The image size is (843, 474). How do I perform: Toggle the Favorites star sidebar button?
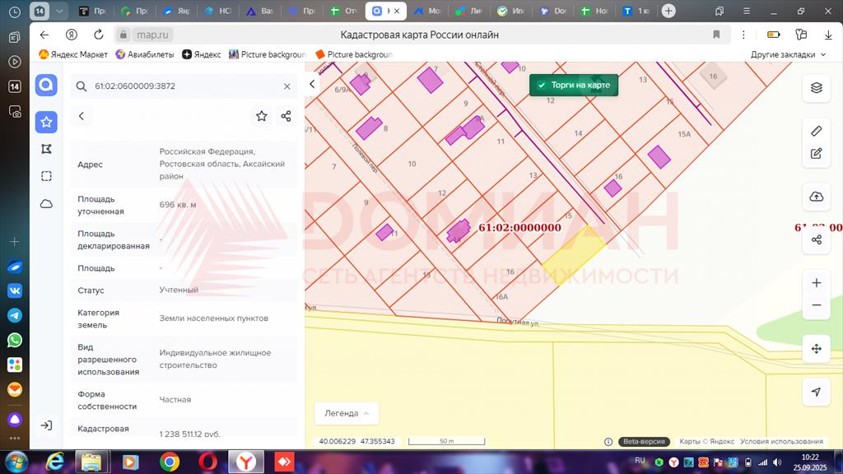click(46, 122)
